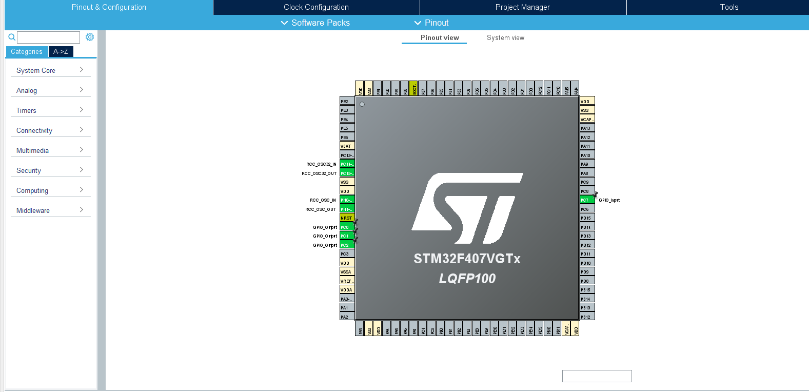Open the gear settings next to search

point(90,37)
